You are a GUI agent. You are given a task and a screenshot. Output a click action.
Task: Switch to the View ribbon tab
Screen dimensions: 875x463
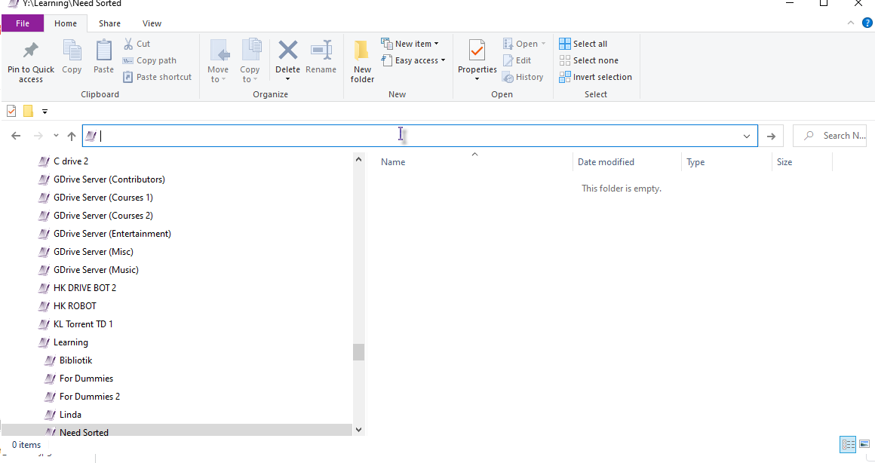pyautogui.click(x=152, y=23)
